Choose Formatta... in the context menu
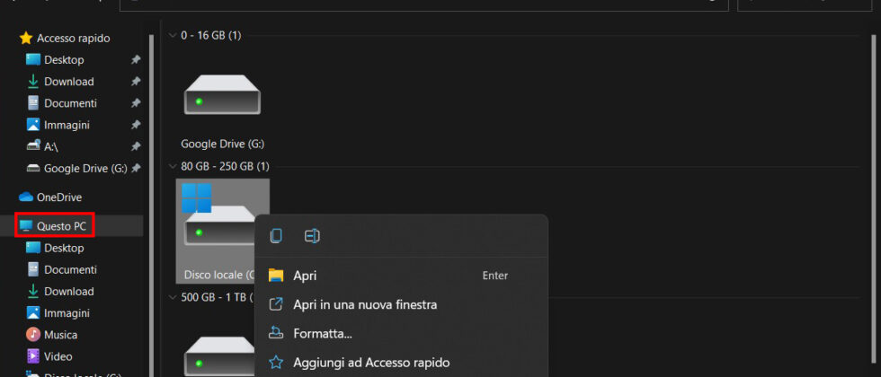 (322, 334)
